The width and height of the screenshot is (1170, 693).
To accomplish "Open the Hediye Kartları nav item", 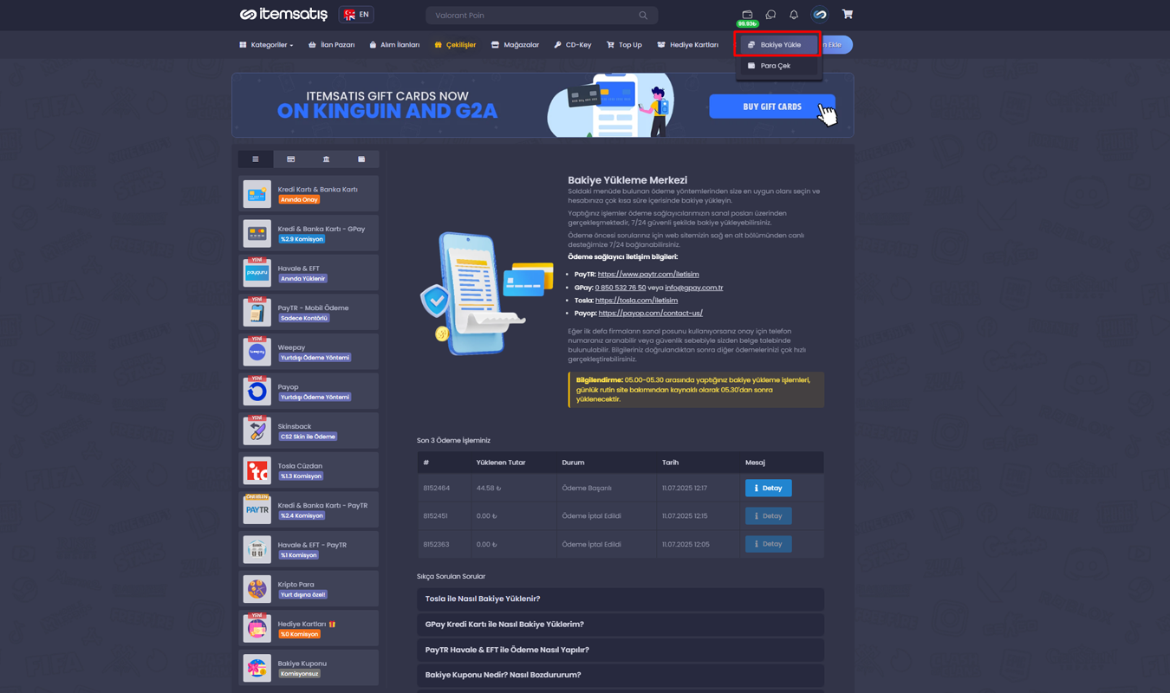I will coord(687,45).
